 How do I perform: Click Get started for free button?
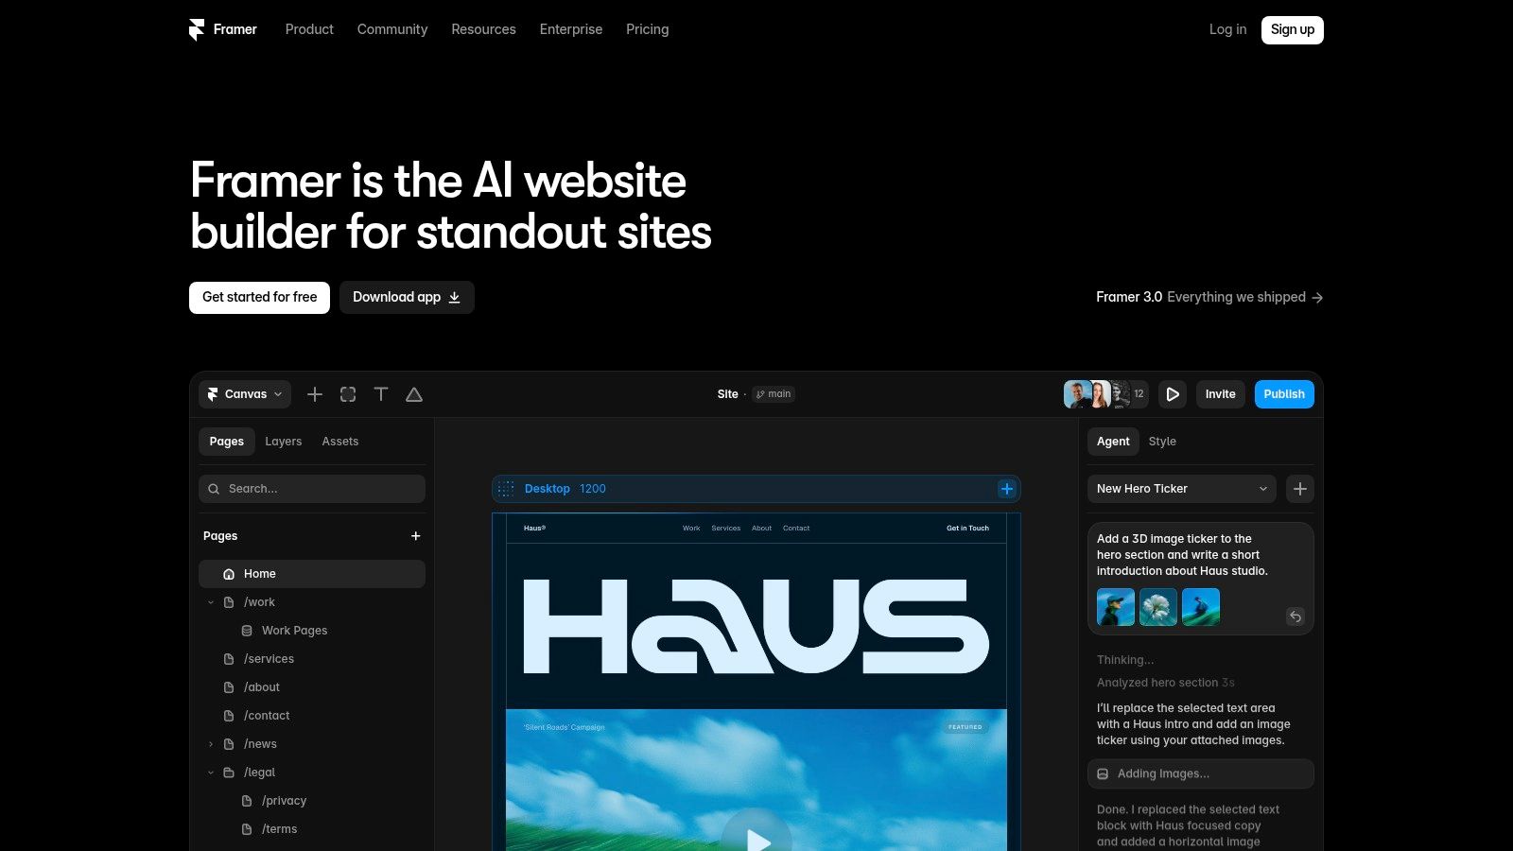coord(259,297)
